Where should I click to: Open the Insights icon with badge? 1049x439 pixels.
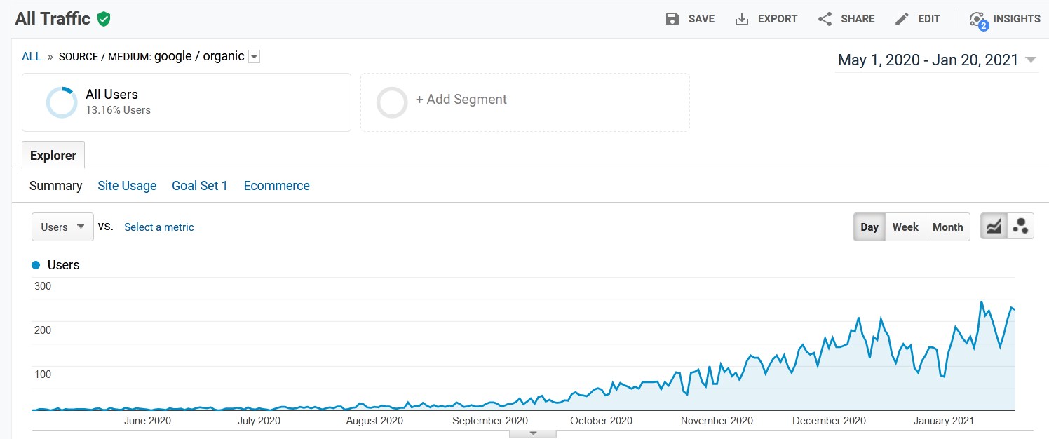[978, 20]
